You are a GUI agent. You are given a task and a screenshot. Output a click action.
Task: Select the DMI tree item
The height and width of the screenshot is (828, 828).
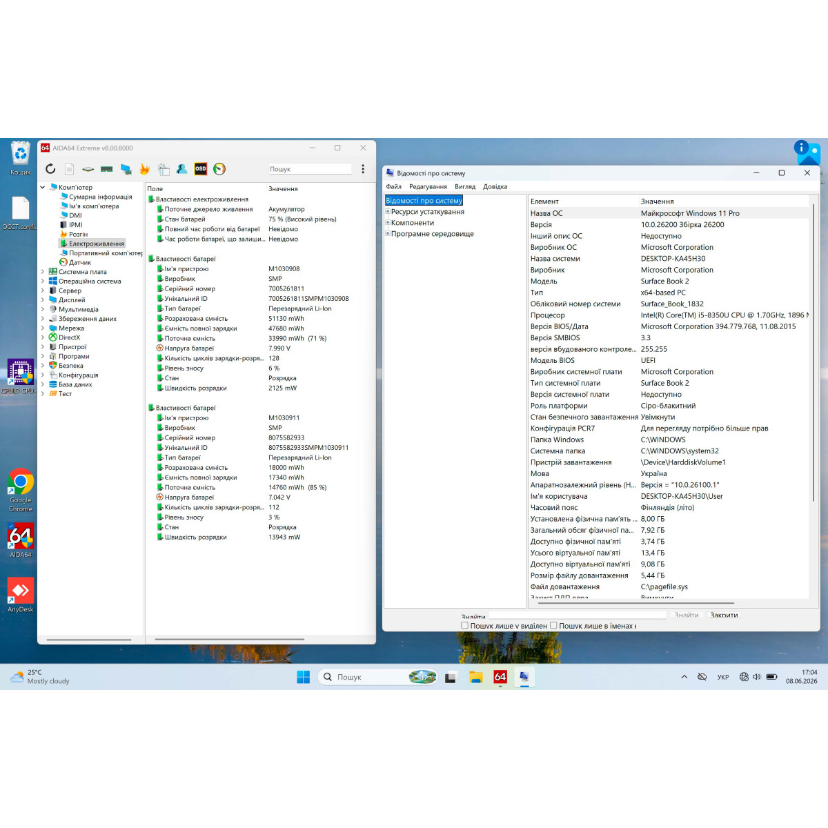[x=75, y=215]
